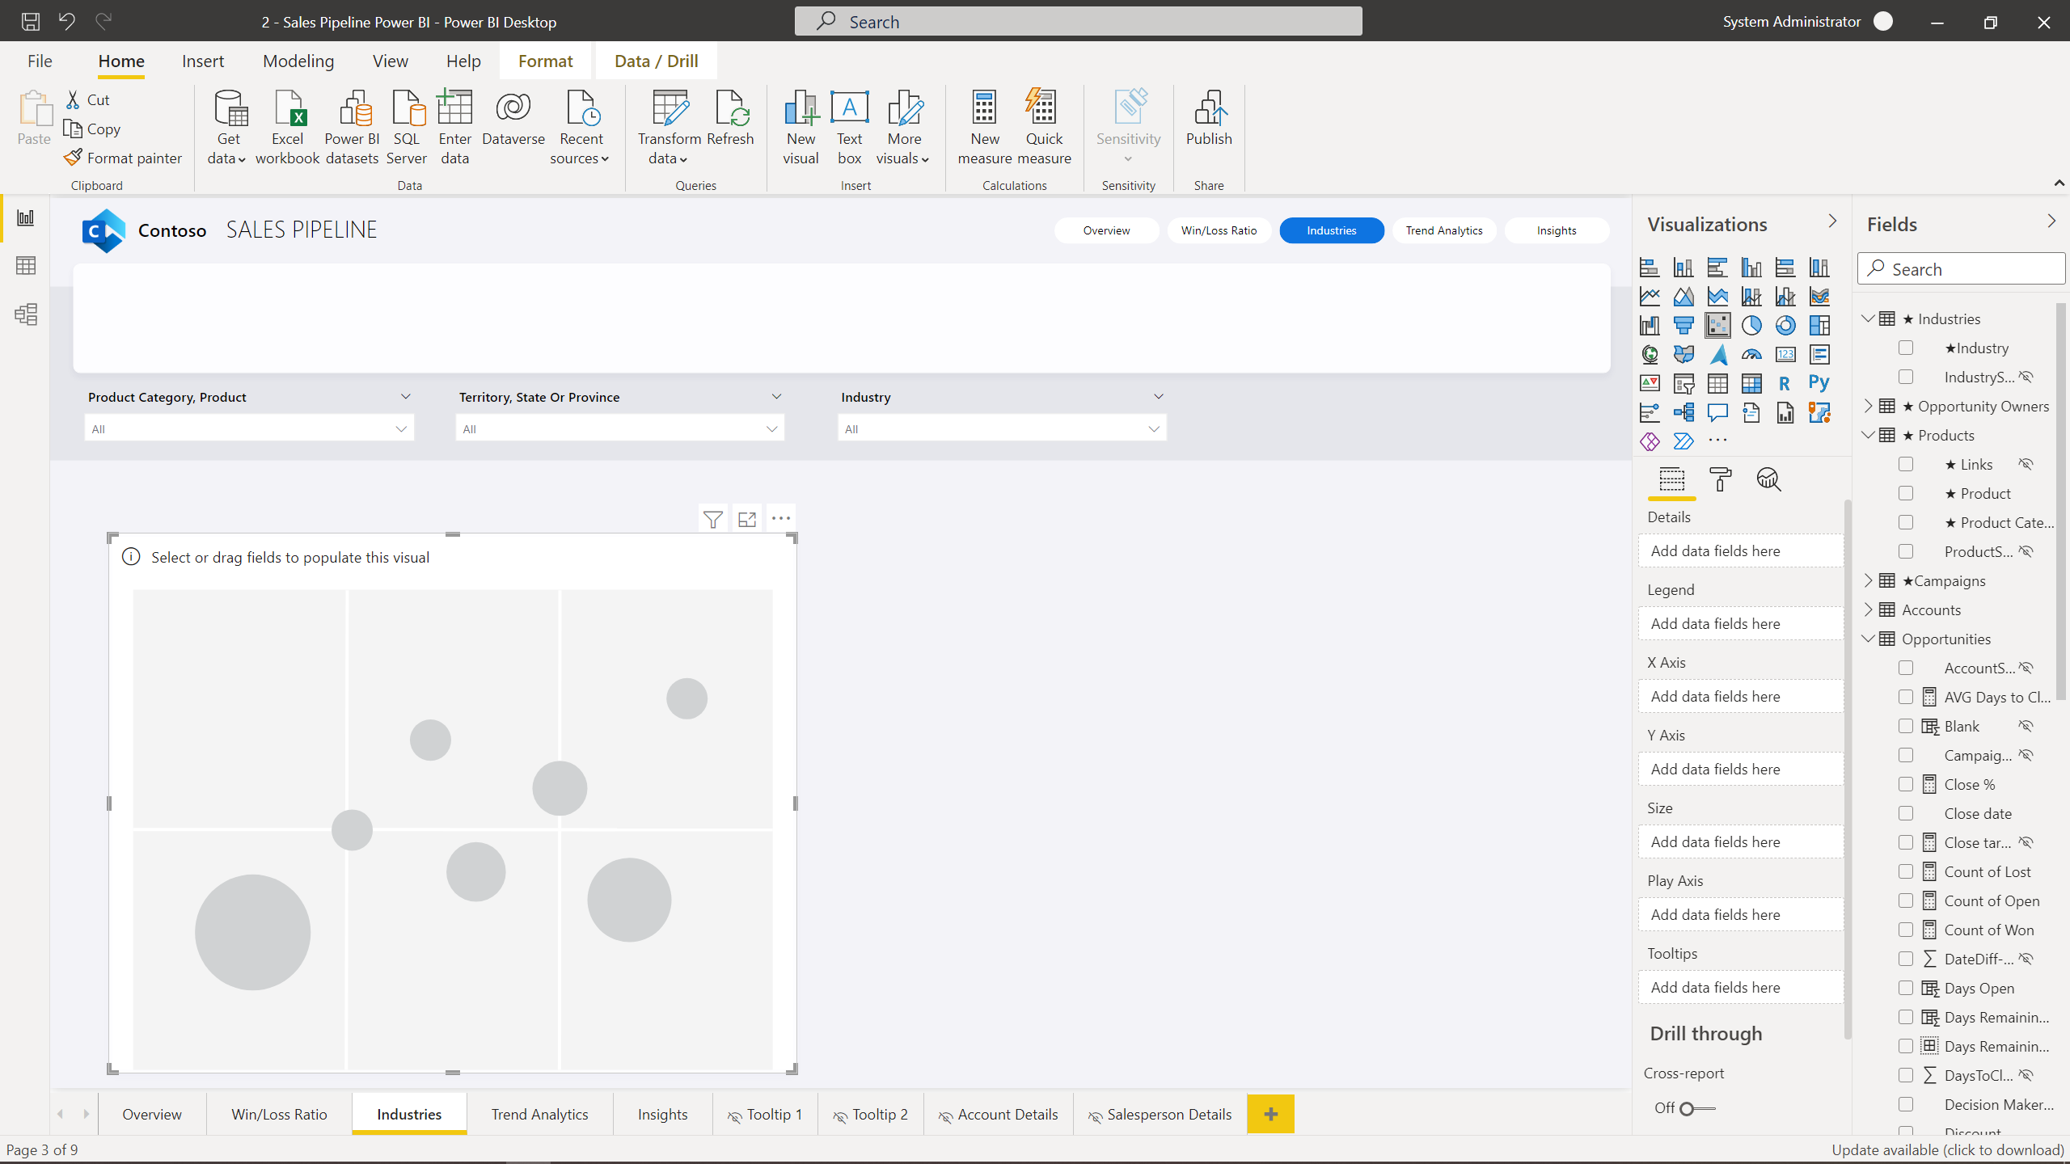The width and height of the screenshot is (2070, 1164).
Task: Expand the Opportunities section in Fields
Action: click(1869, 638)
